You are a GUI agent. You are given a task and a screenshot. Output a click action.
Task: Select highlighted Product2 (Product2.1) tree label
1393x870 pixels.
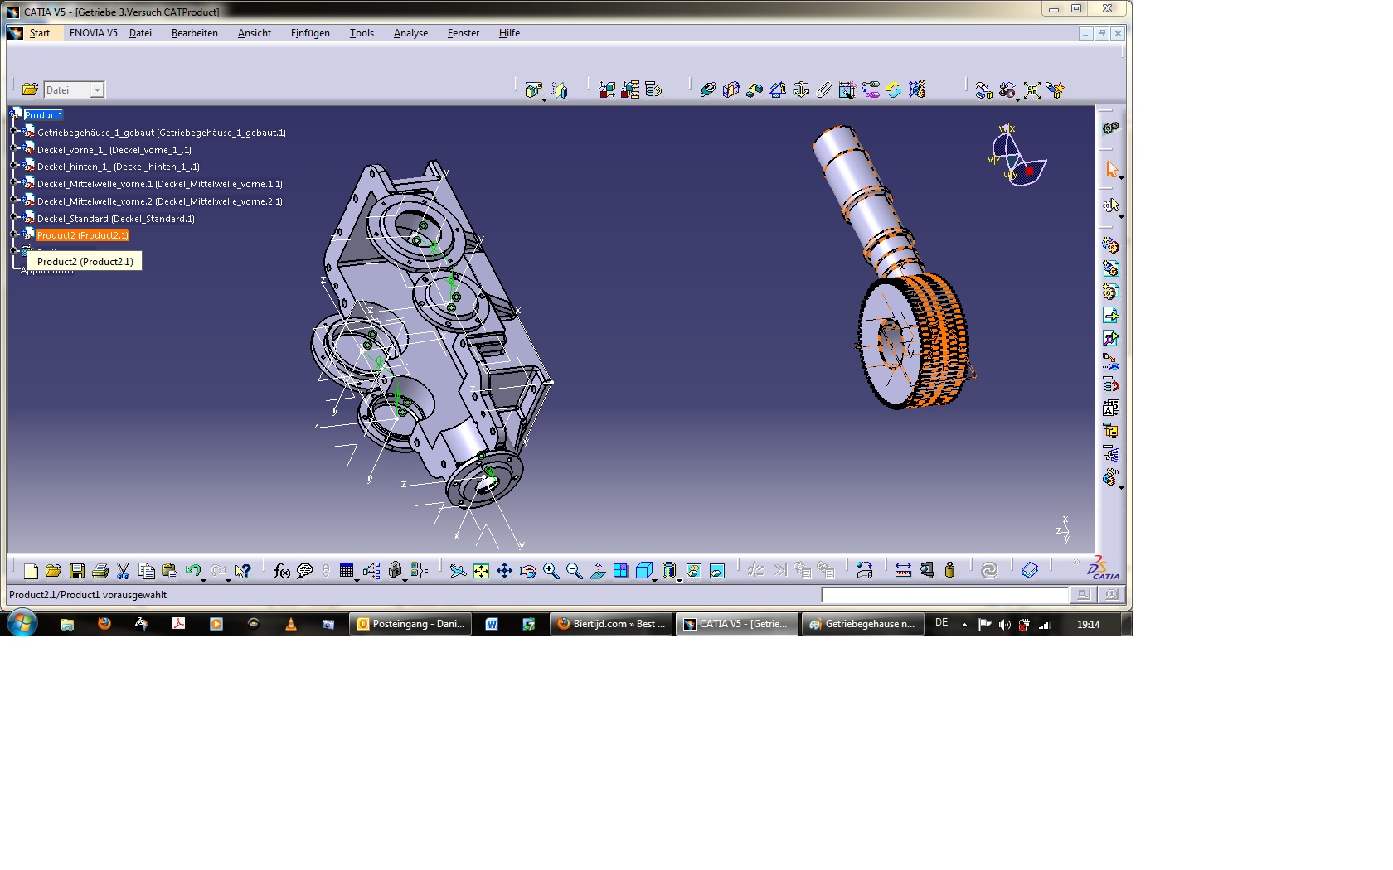(x=83, y=235)
